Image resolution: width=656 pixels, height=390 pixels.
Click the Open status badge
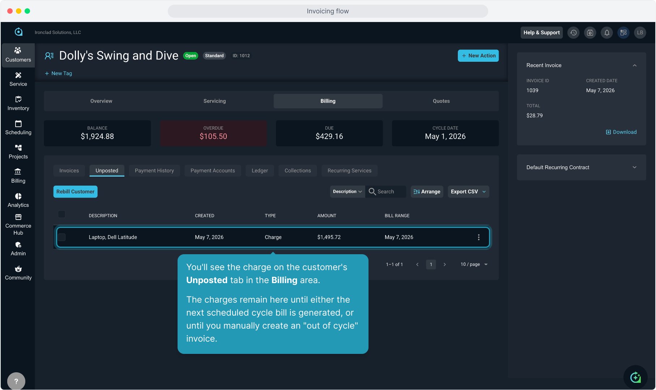[191, 56]
